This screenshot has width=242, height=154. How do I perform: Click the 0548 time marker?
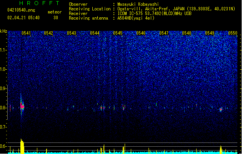pyautogui.click(x=187, y=33)
